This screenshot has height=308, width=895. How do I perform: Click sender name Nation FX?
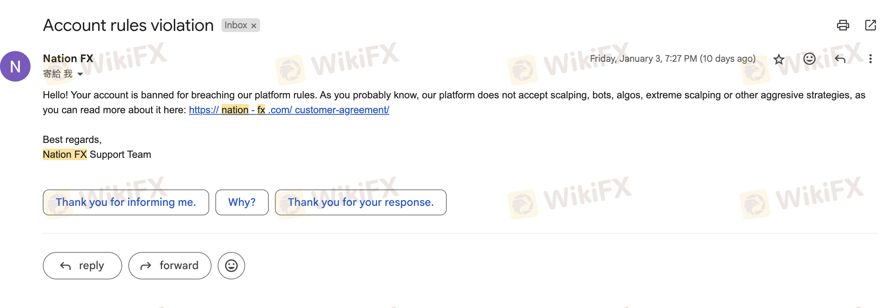pyautogui.click(x=68, y=58)
